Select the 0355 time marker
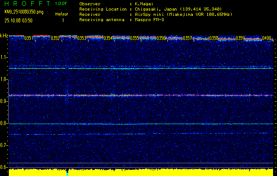Screen dimensions: 277x176 (x=135, y=38)
